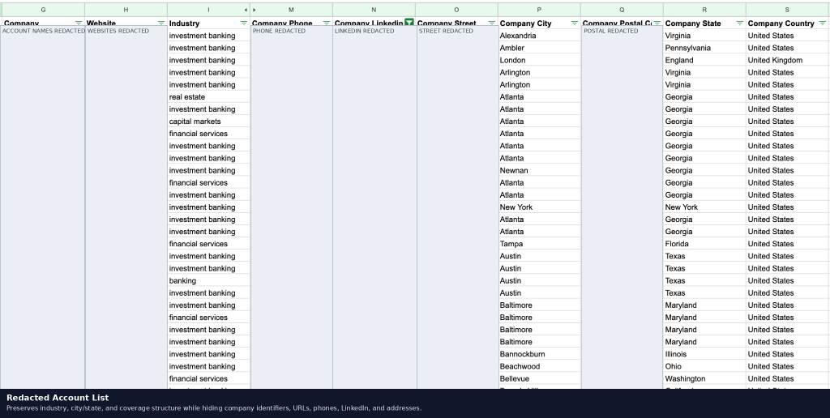The image size is (830, 418).
Task: Select column N header
Action: point(374,10)
